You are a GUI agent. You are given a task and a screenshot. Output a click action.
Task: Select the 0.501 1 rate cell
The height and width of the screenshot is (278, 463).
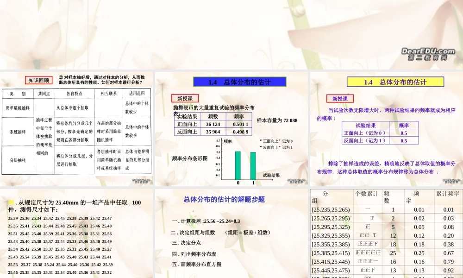(239, 124)
